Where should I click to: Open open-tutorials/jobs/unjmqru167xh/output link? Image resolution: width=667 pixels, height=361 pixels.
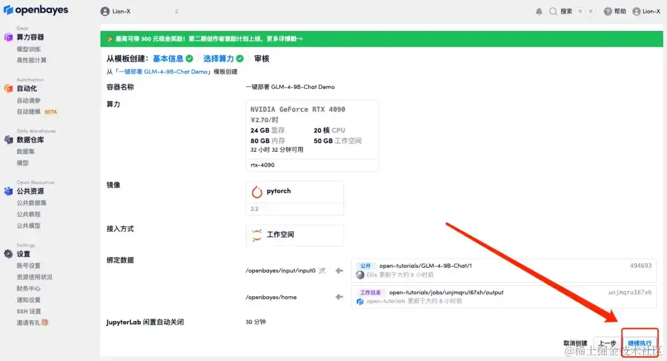pos(447,292)
